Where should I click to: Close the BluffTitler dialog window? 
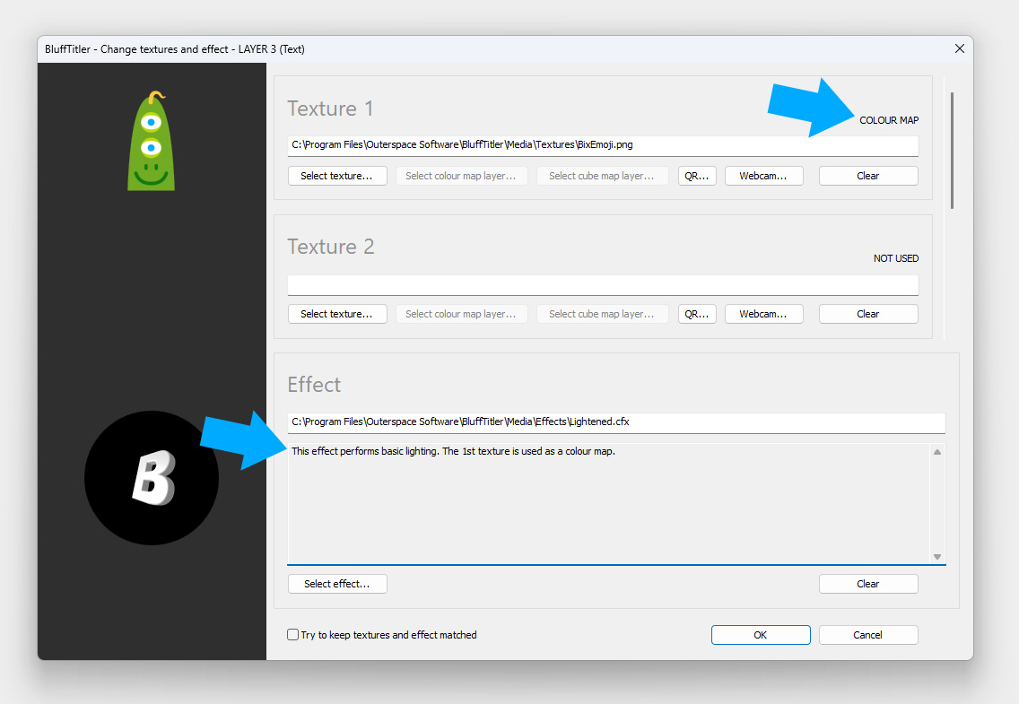(959, 48)
